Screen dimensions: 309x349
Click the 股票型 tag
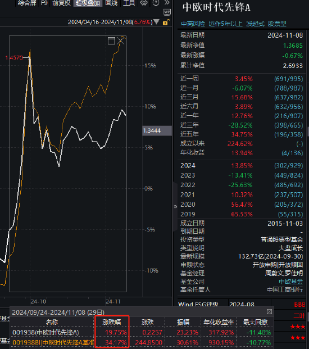click(277, 24)
